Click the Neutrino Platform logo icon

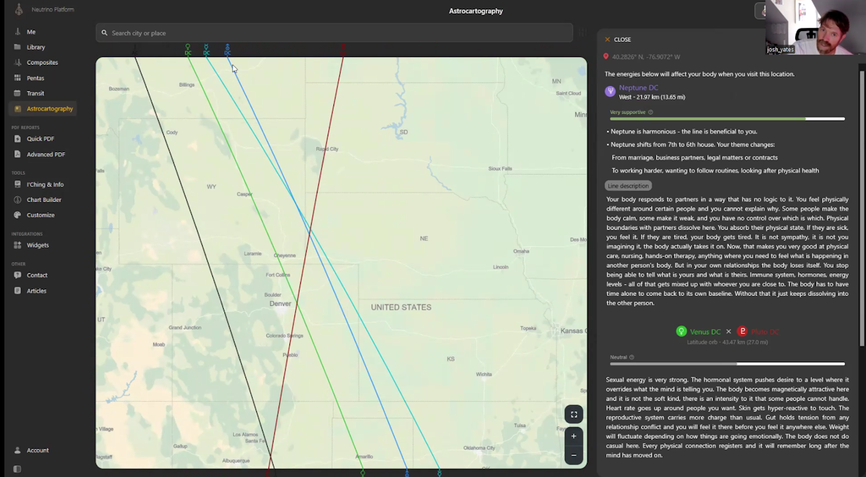pyautogui.click(x=18, y=9)
